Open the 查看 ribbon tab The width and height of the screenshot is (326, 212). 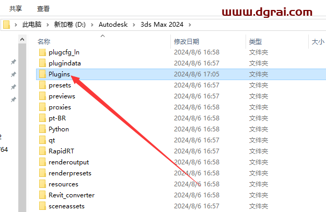[x=43, y=9]
